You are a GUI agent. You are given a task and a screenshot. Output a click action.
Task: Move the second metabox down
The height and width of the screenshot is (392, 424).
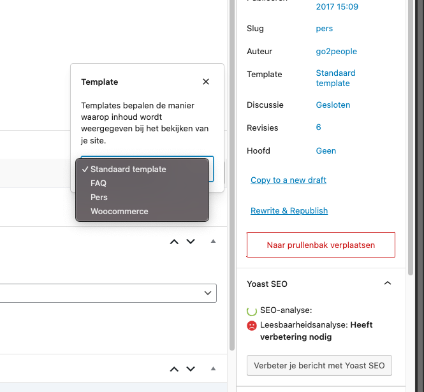tap(190, 369)
